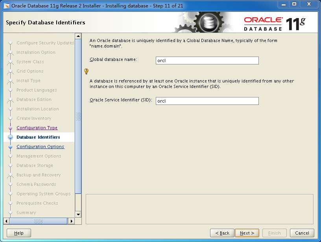The height and width of the screenshot is (242, 321).
Task: Click the Cancel button
Action: point(302,233)
